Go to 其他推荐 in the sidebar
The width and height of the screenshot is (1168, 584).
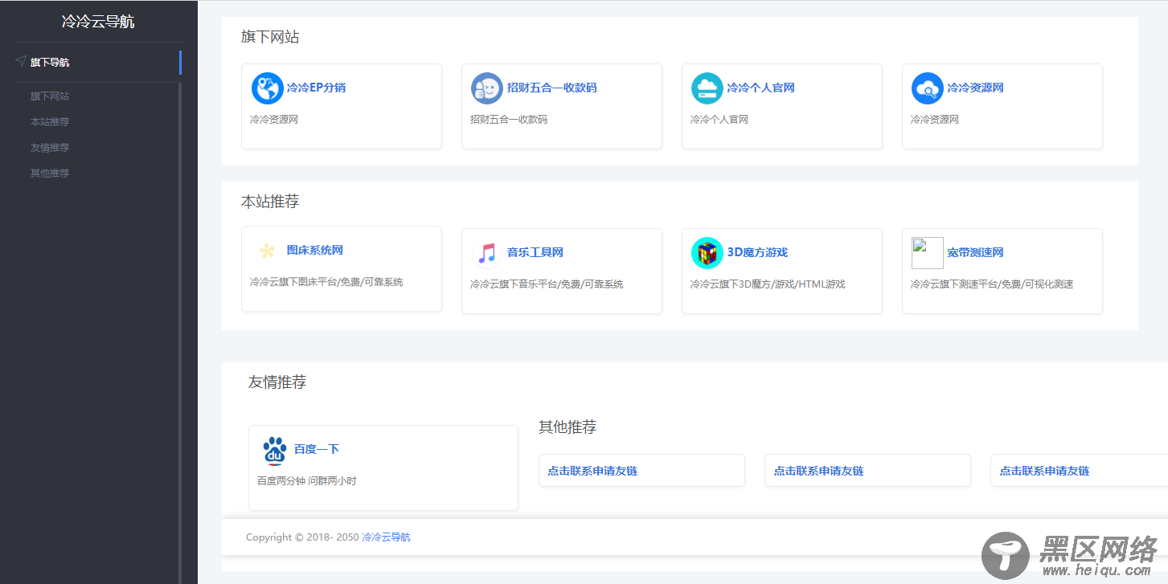coord(50,174)
